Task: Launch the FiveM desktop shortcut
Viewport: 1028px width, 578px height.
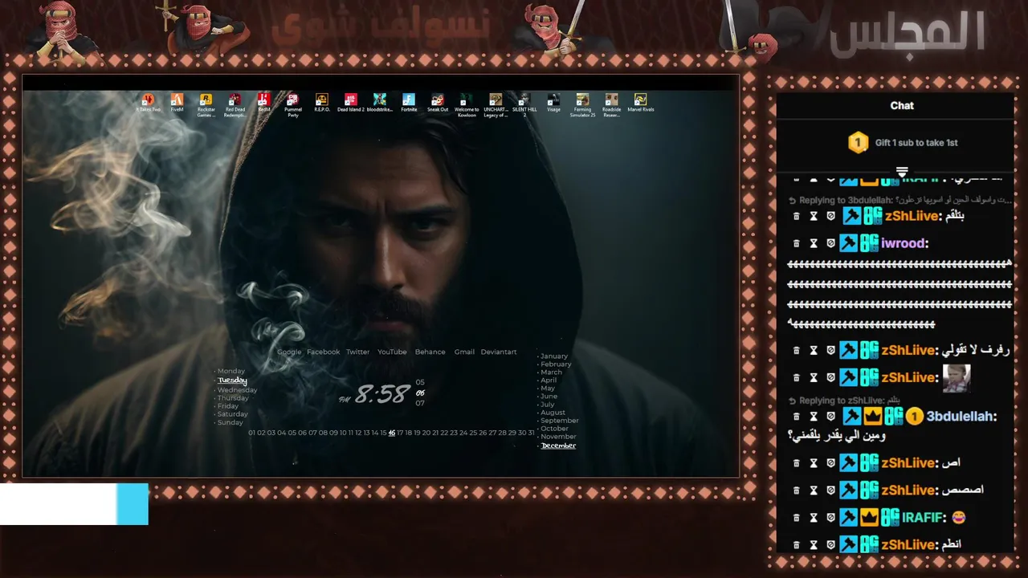Action: click(x=177, y=103)
